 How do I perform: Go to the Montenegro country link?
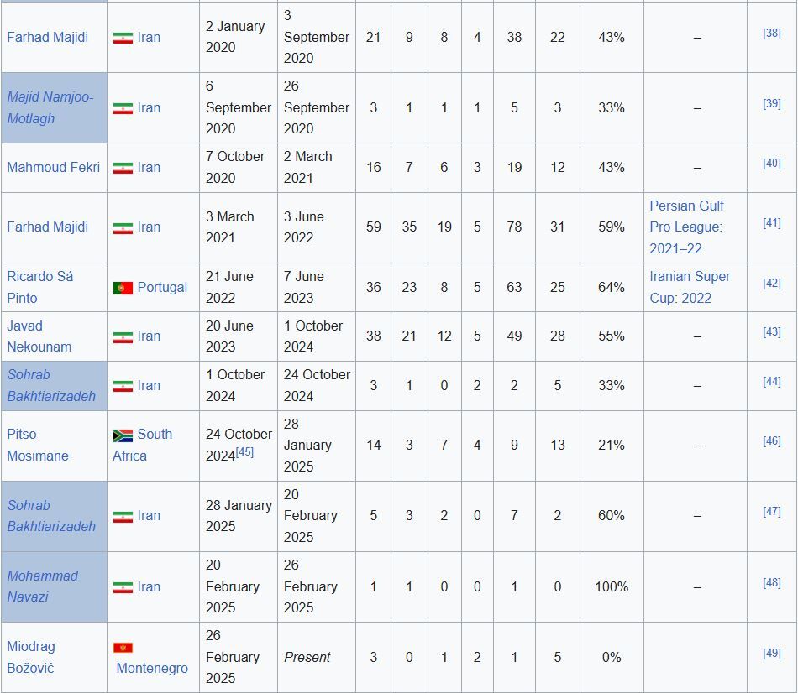click(x=152, y=668)
